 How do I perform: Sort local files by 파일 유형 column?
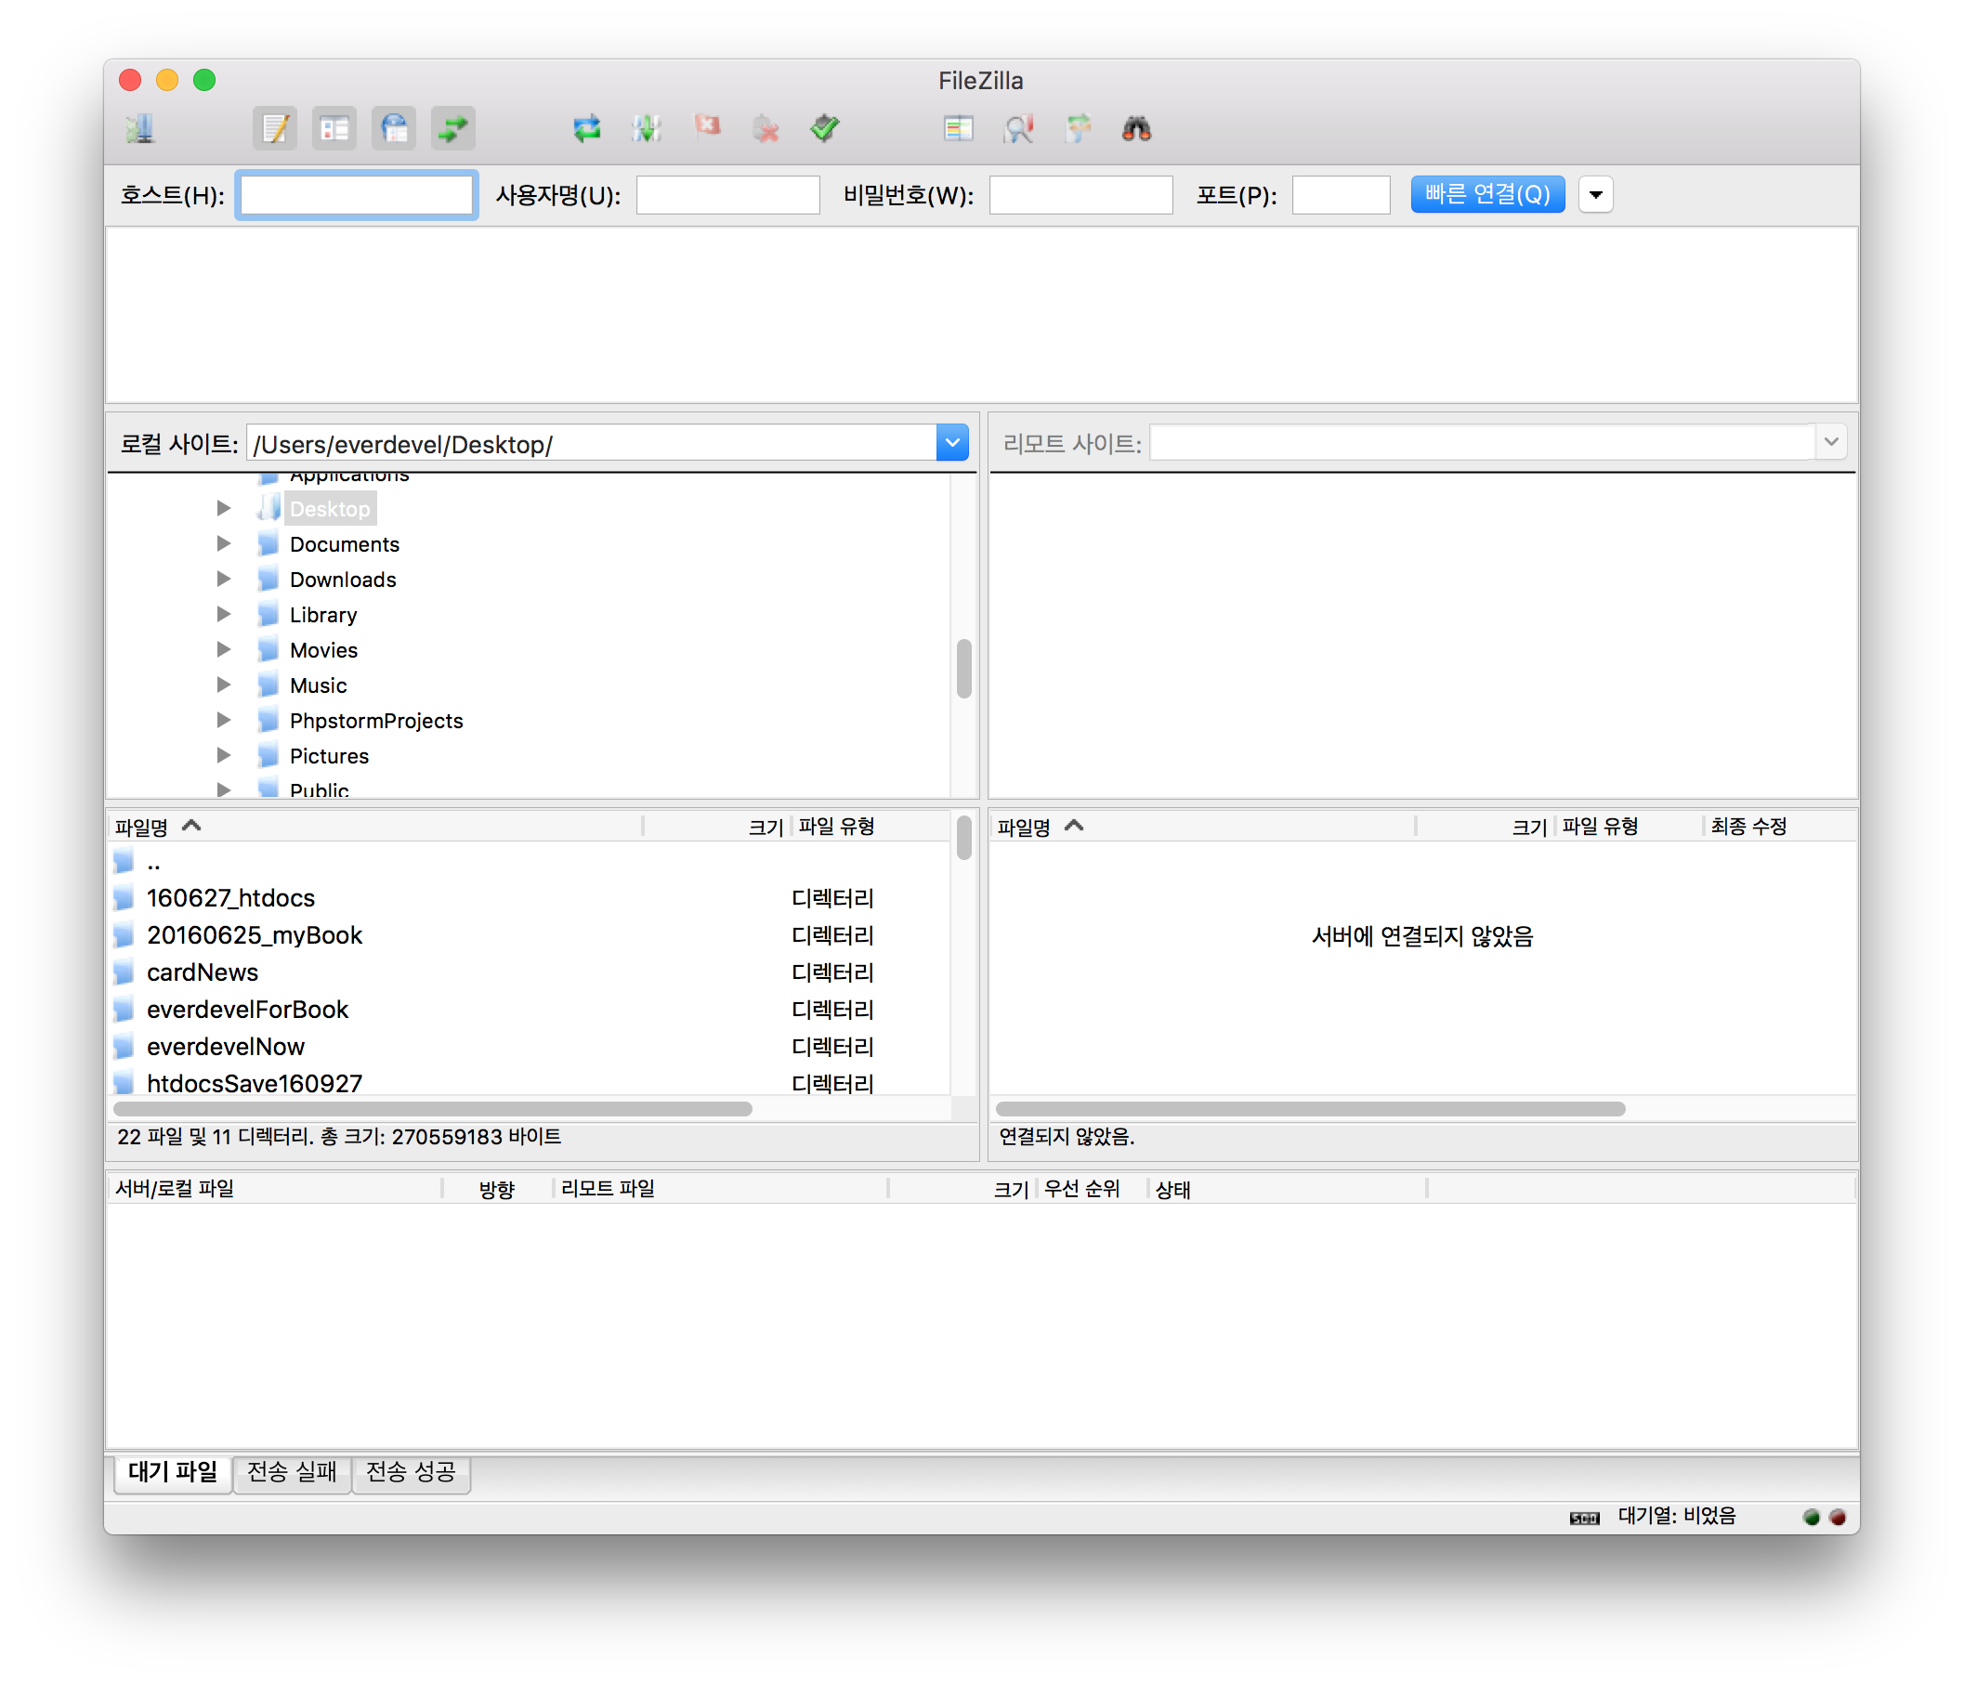(x=872, y=828)
